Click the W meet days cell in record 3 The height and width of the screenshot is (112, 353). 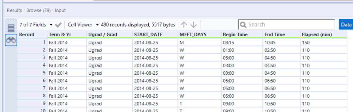[x=200, y=58]
